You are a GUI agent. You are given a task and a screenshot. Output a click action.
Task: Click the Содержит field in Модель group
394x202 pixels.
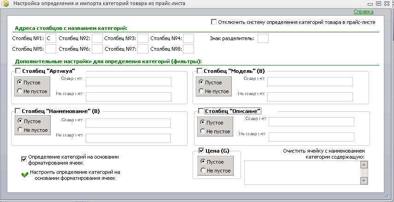[310, 82]
